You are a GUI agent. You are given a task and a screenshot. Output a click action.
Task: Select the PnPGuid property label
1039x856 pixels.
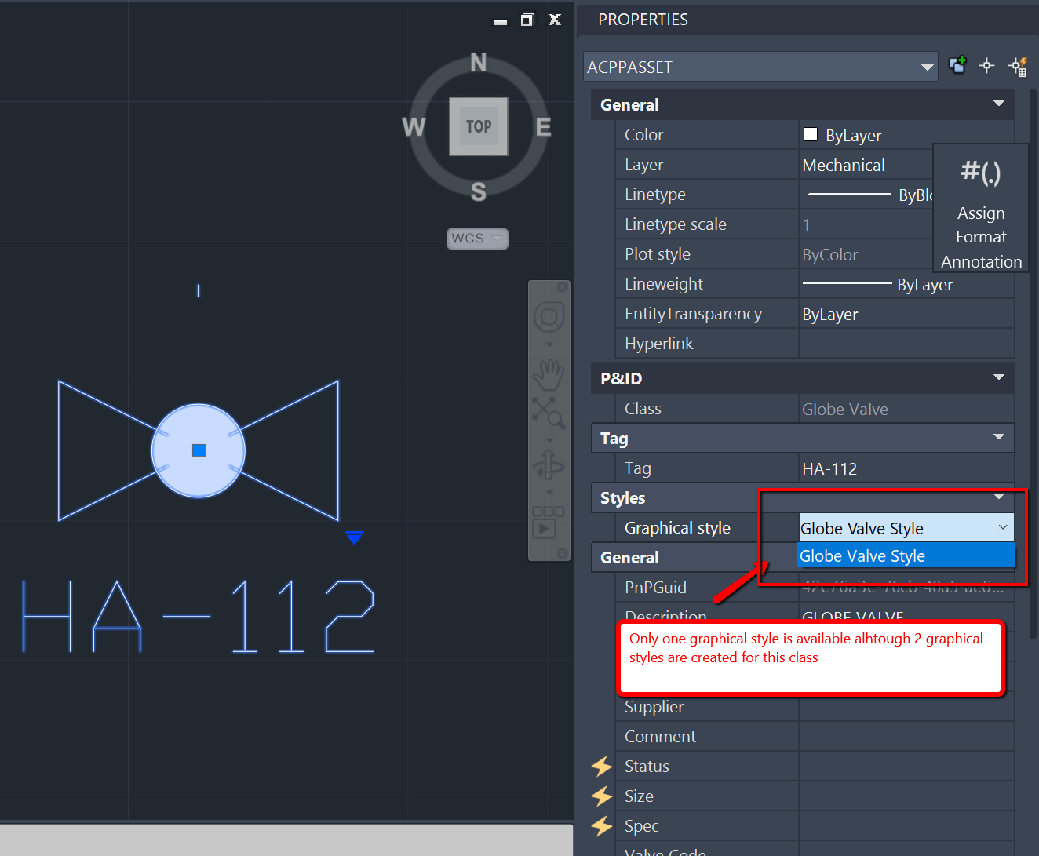click(x=655, y=587)
